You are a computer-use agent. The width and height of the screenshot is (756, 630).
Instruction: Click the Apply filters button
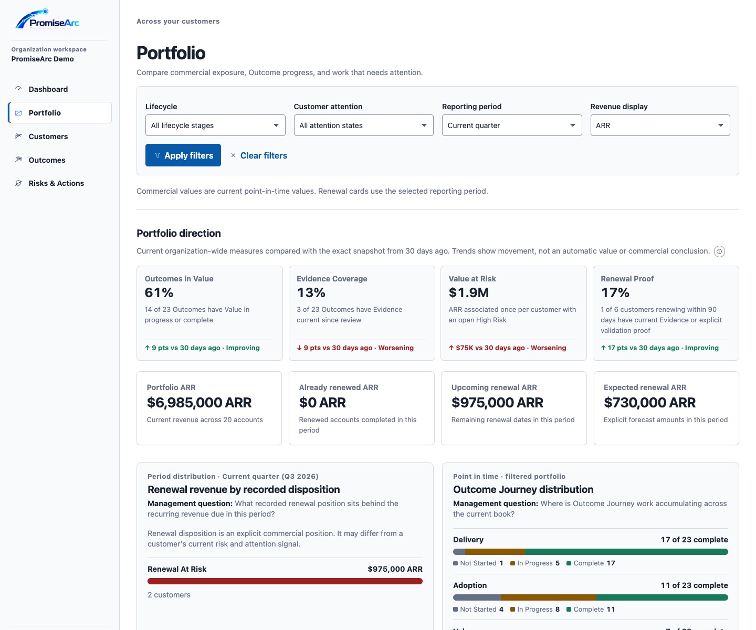[x=183, y=155]
